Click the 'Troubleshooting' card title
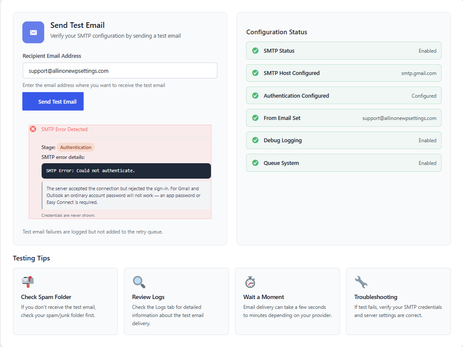This screenshot has width=463, height=347. tap(376, 297)
